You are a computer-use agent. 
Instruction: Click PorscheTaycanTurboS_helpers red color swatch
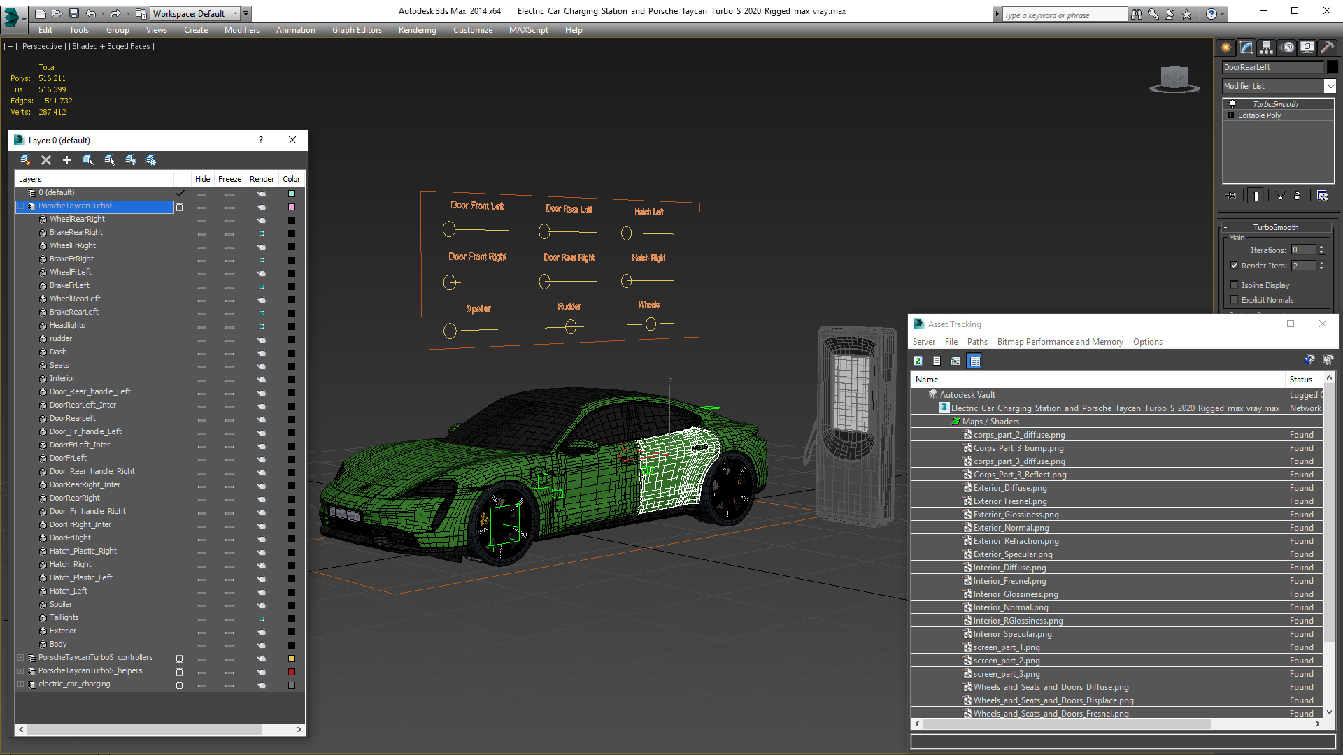coord(292,672)
